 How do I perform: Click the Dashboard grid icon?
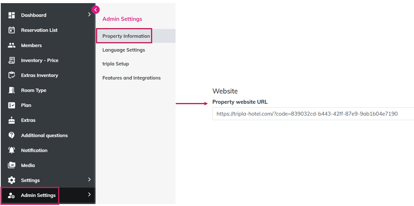click(12, 15)
